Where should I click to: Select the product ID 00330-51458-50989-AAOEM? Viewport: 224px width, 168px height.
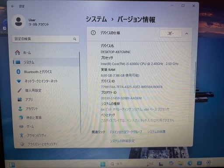[x=121, y=98]
